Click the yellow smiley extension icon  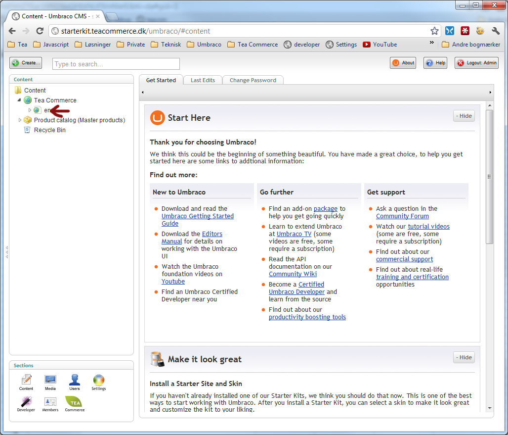(480, 31)
